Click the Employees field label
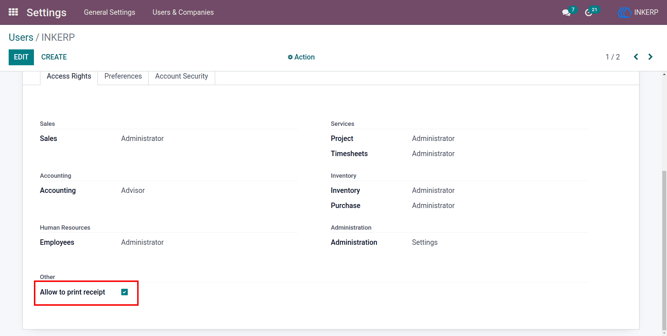Viewport: 667px width, 336px height. click(57, 242)
